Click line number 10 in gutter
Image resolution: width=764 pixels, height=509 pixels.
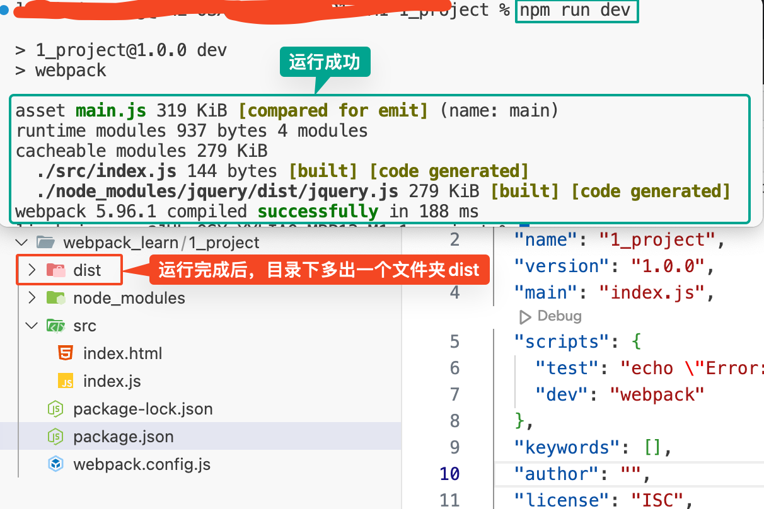(449, 474)
